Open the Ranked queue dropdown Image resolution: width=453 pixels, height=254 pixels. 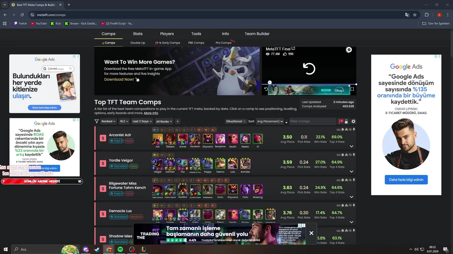108,121
